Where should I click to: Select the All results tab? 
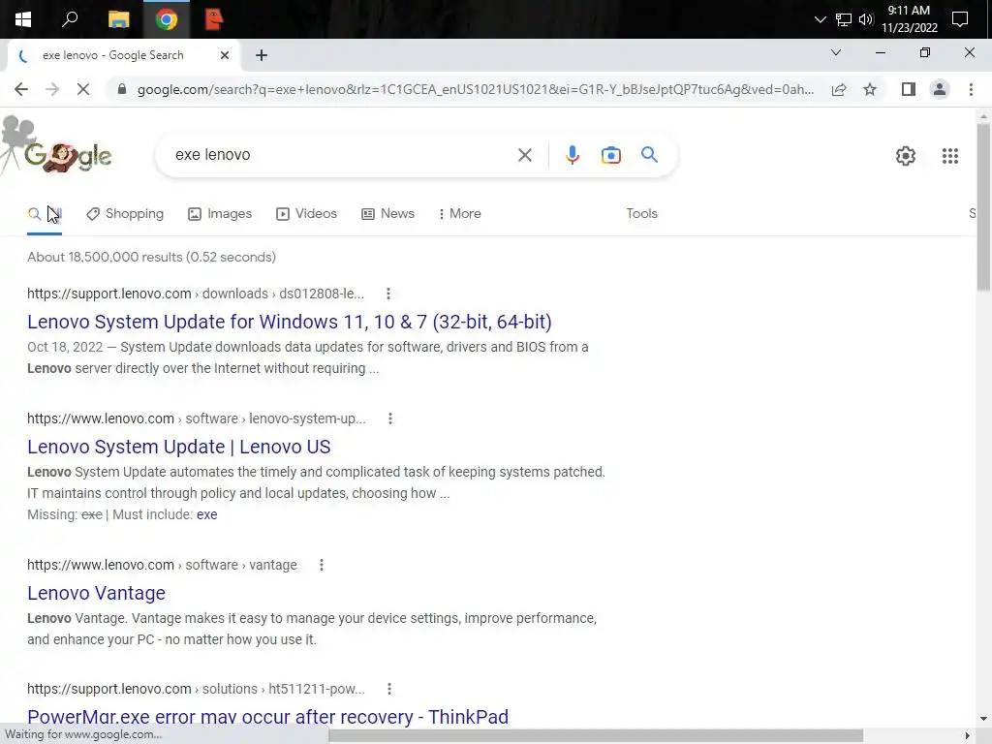(45, 214)
